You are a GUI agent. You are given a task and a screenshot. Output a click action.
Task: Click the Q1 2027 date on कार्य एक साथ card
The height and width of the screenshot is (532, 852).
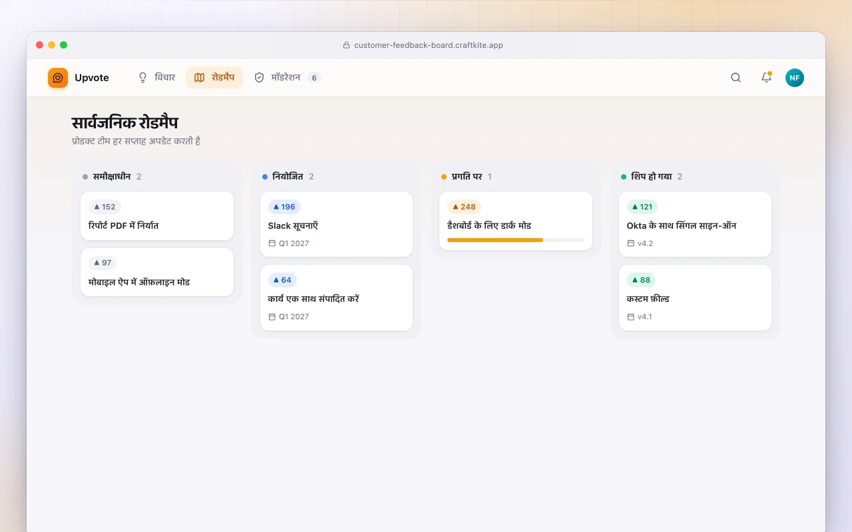[x=294, y=317]
